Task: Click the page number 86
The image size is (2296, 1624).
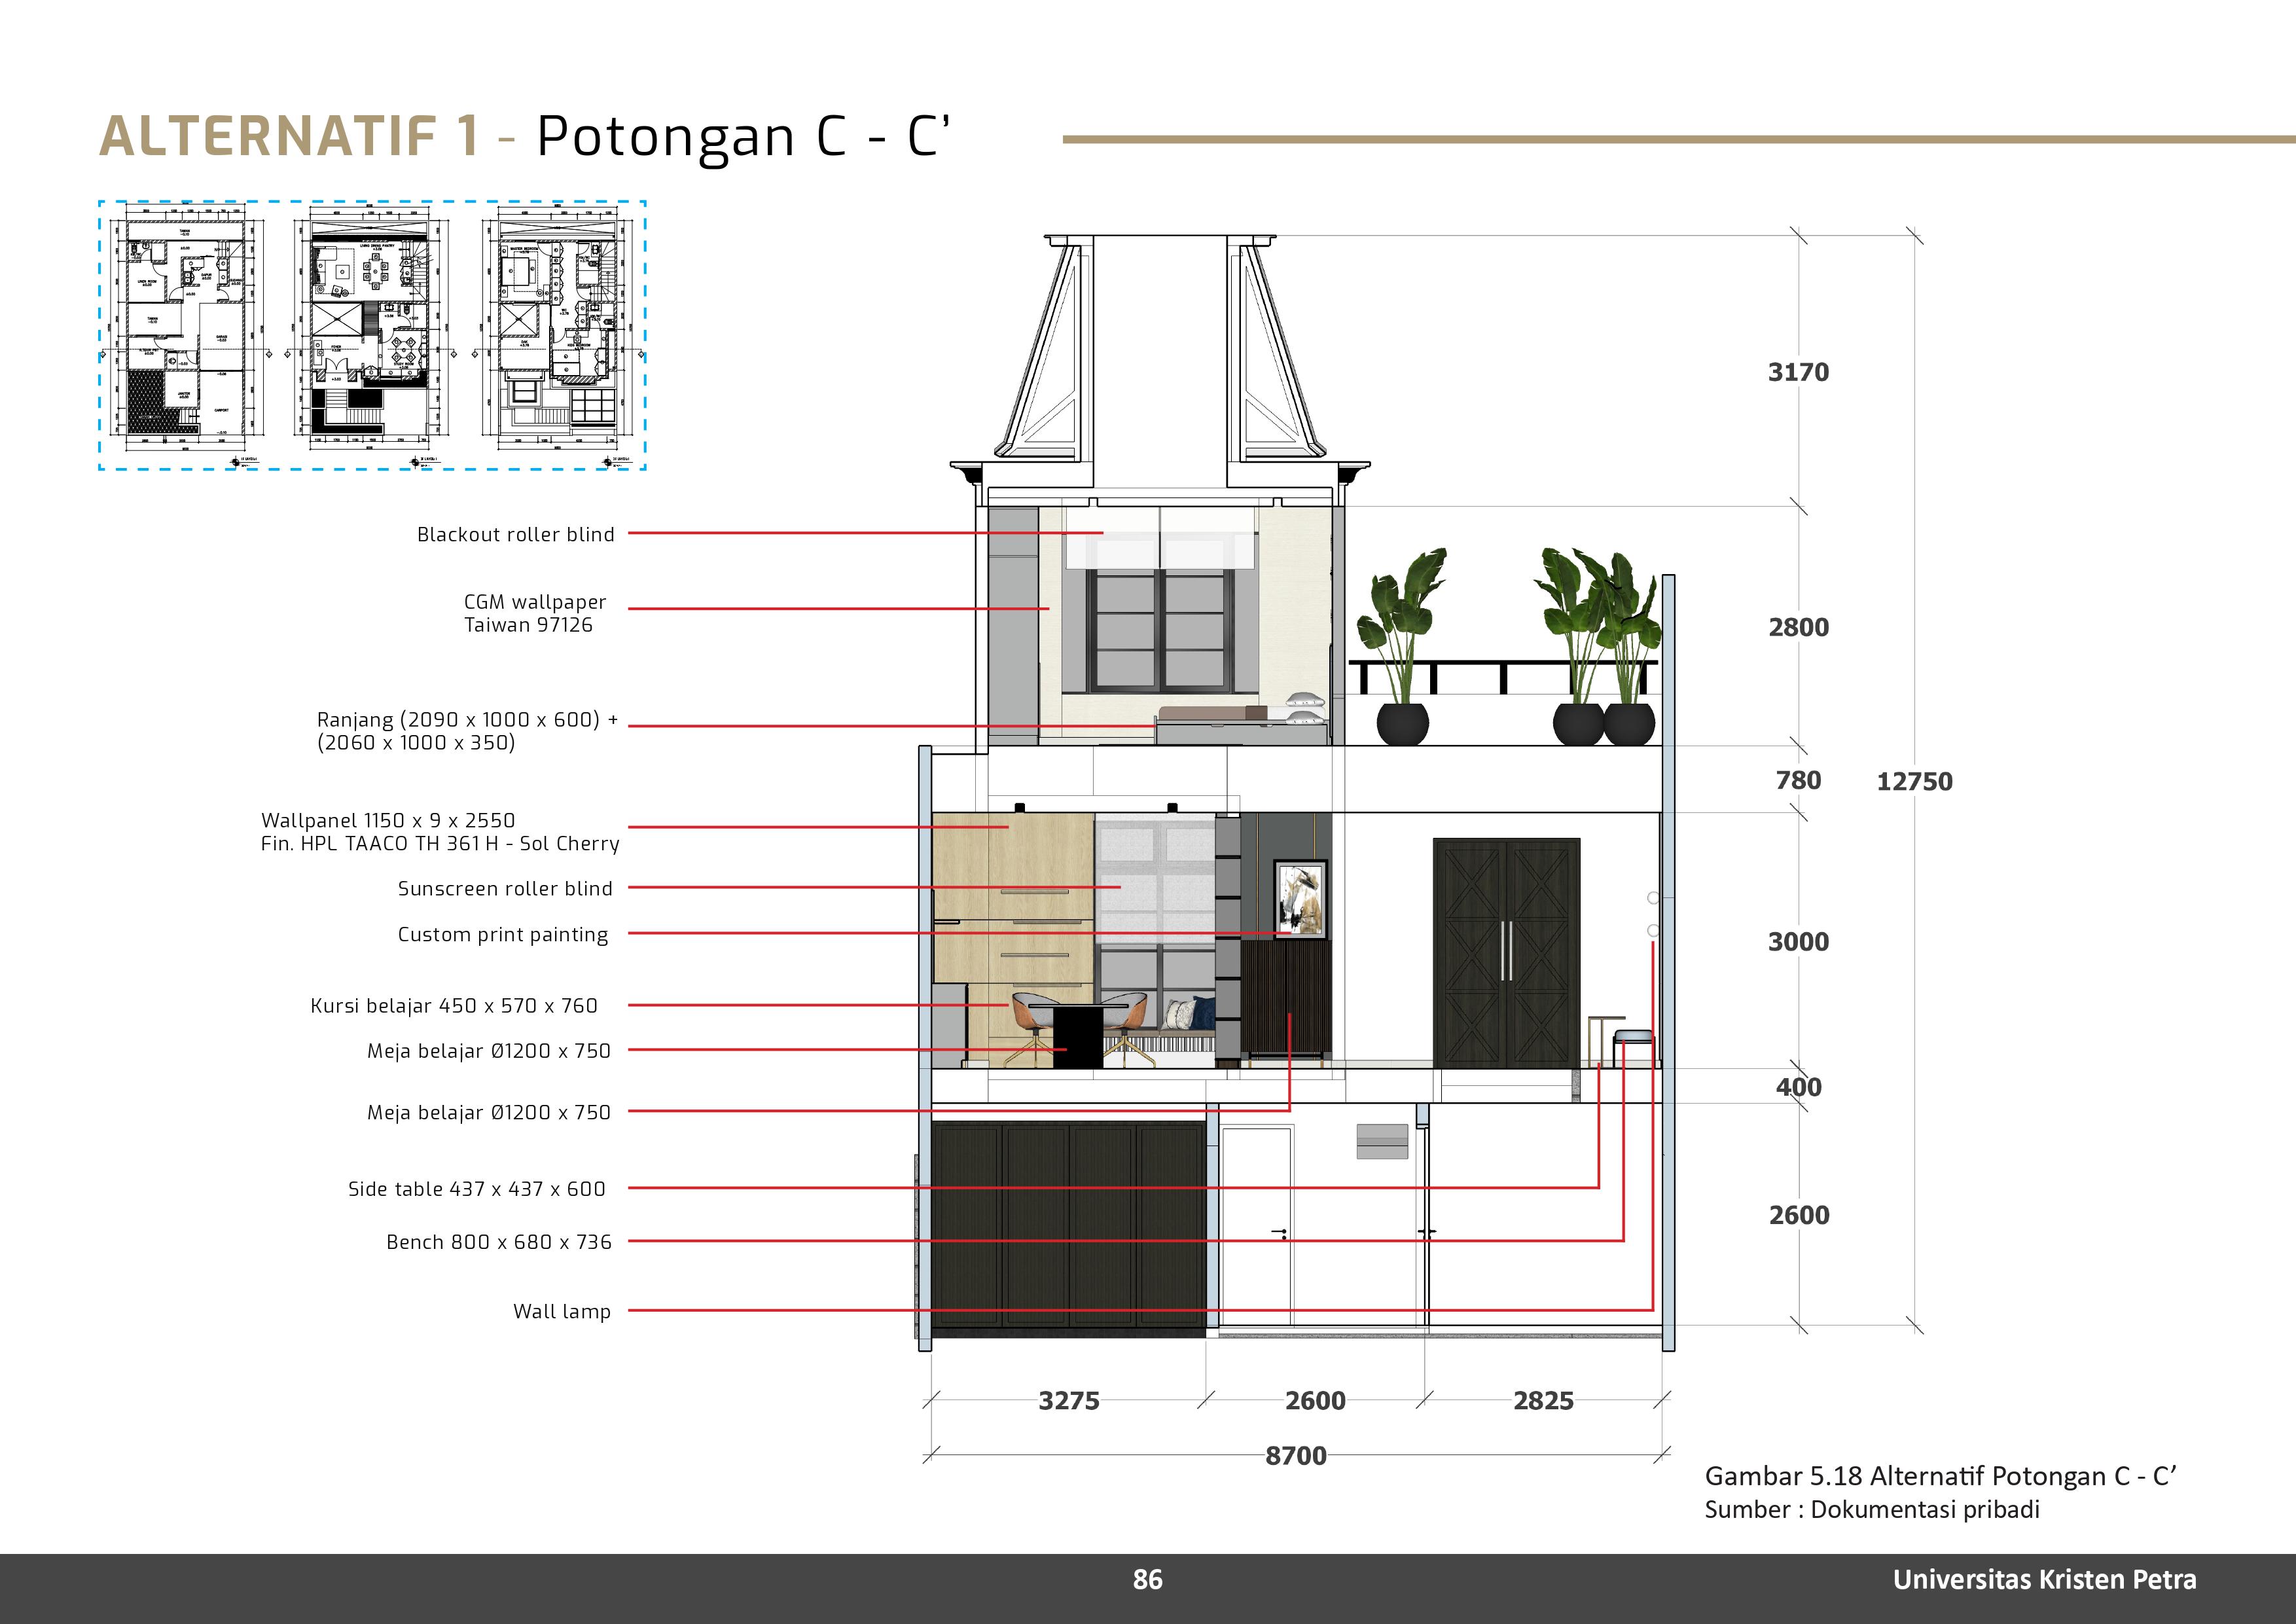Action: tap(1147, 1580)
